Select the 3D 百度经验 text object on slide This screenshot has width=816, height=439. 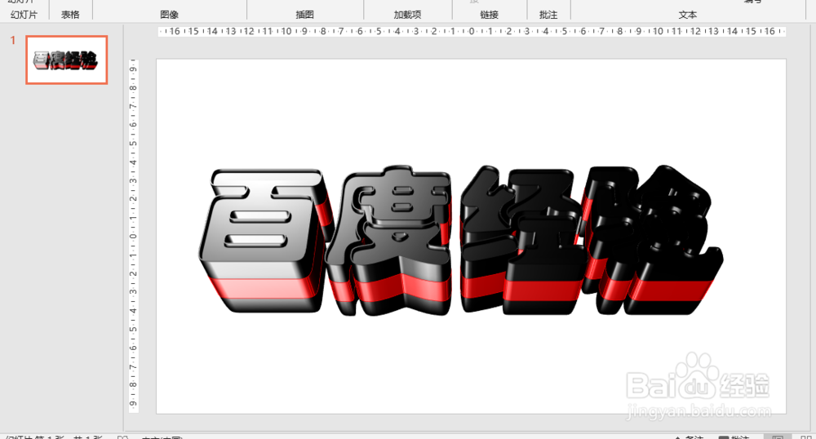[x=460, y=241]
